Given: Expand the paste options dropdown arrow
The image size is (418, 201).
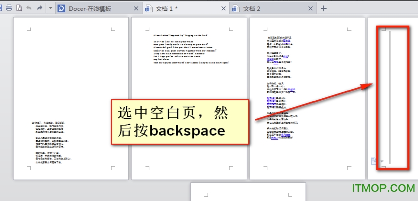Looking at the screenshot, I should [x=382, y=162].
